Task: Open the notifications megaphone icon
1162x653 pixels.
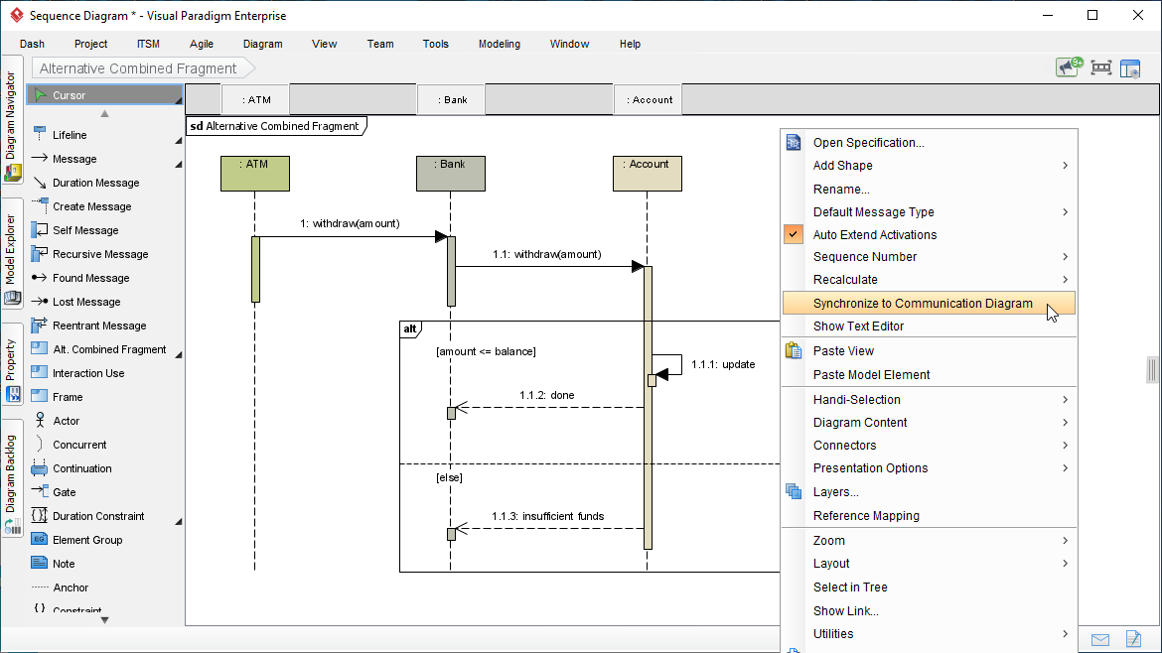Action: (x=1069, y=67)
